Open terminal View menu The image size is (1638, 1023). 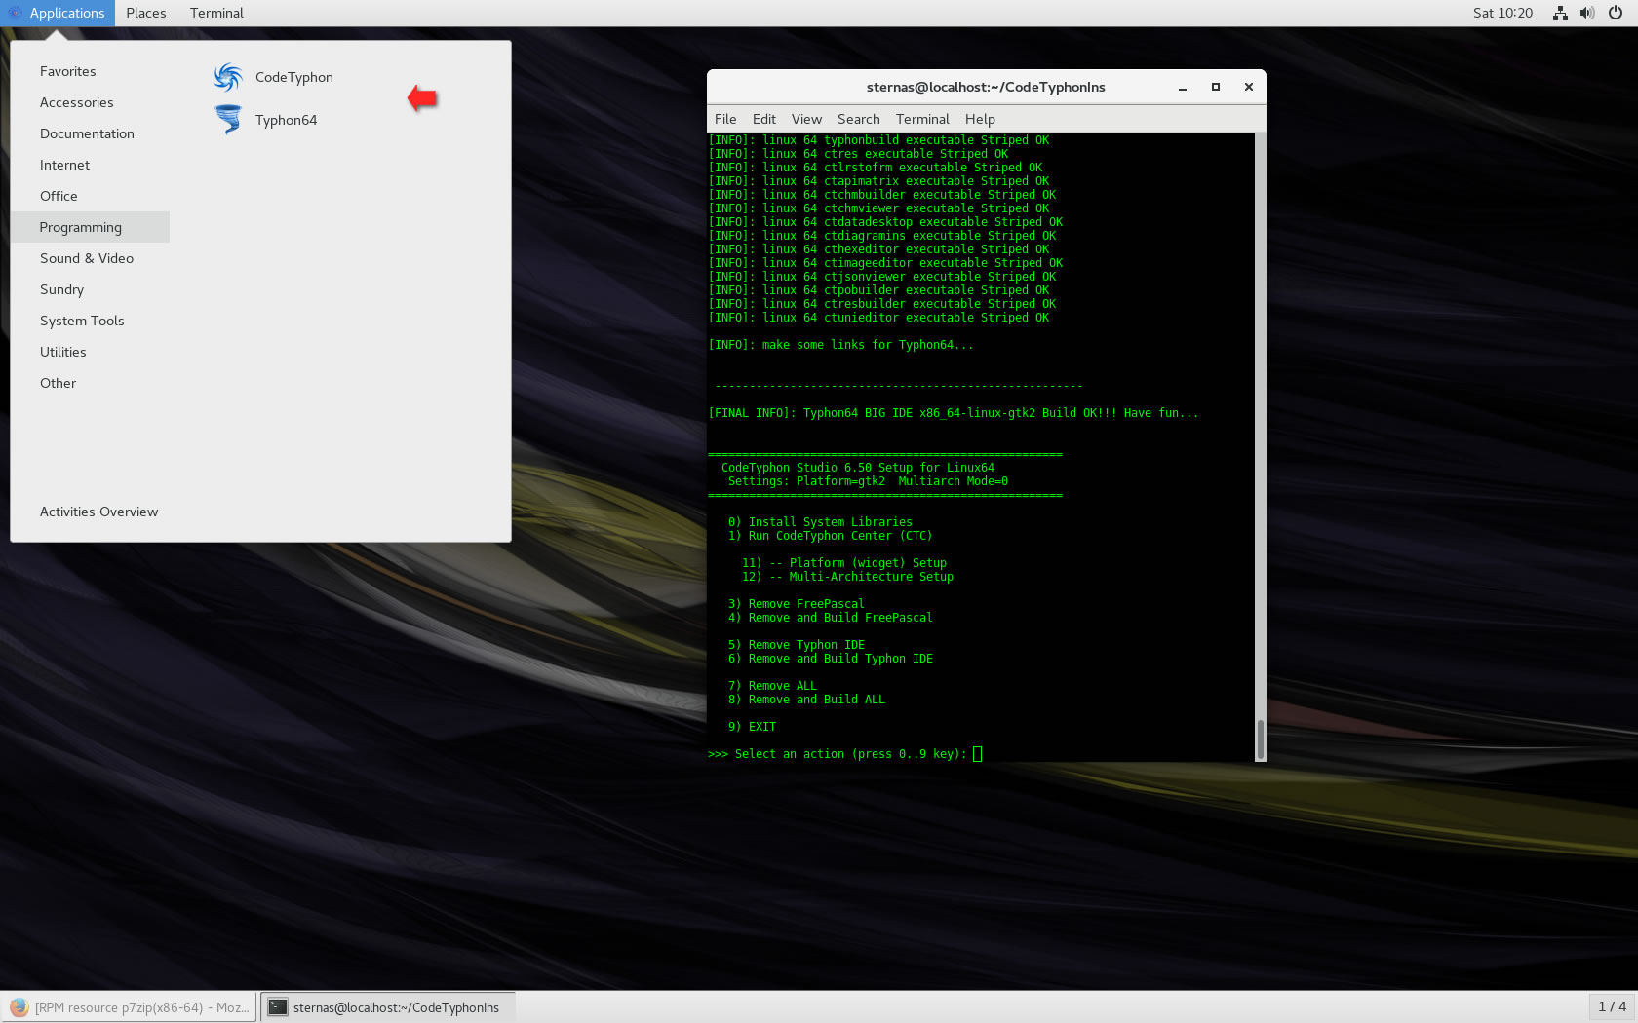806,119
